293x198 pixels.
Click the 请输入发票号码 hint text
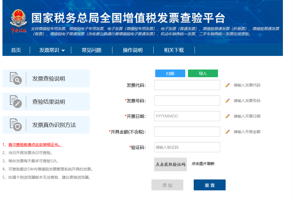coord(247,101)
